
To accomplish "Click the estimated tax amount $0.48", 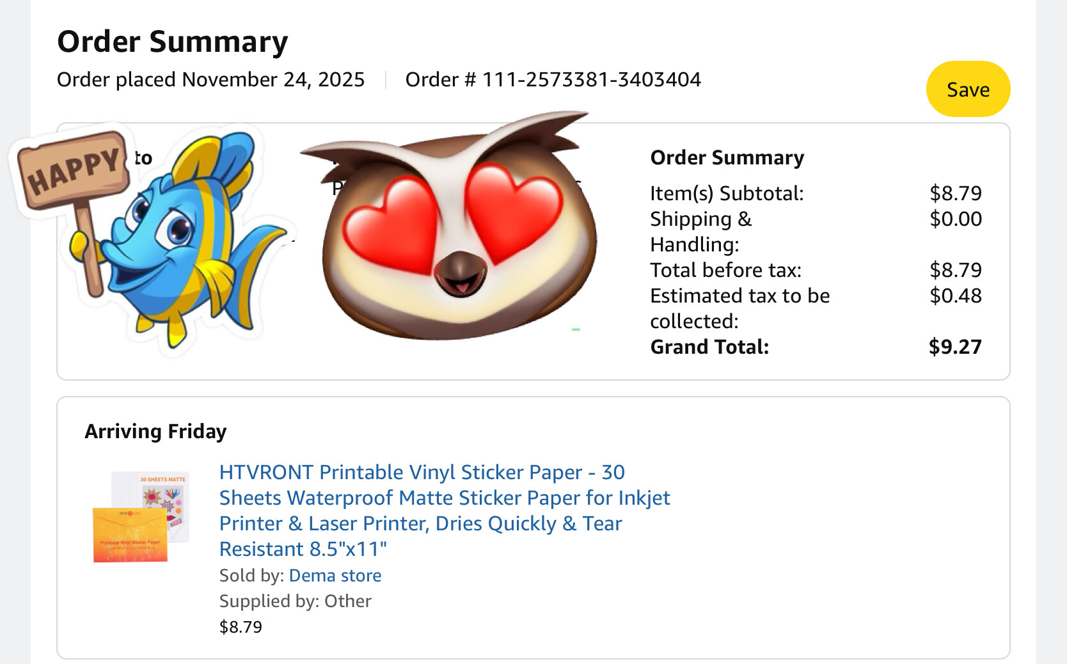I will click(x=955, y=296).
